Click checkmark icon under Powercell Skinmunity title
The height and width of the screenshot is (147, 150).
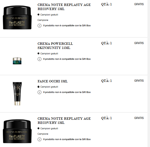tap(38, 54)
